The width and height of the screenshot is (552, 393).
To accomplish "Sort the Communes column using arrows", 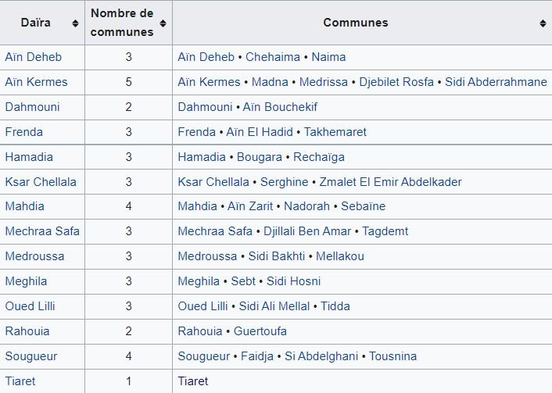I will point(543,23).
